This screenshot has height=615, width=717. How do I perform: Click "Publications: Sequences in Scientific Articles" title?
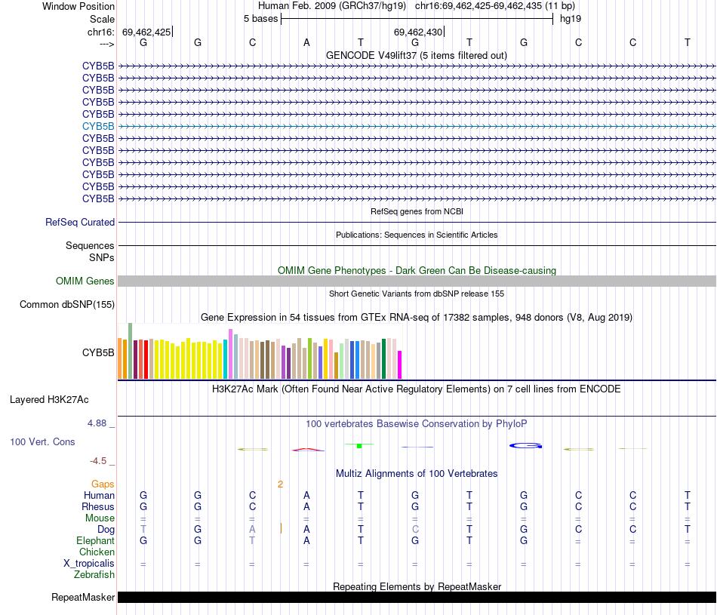click(417, 235)
